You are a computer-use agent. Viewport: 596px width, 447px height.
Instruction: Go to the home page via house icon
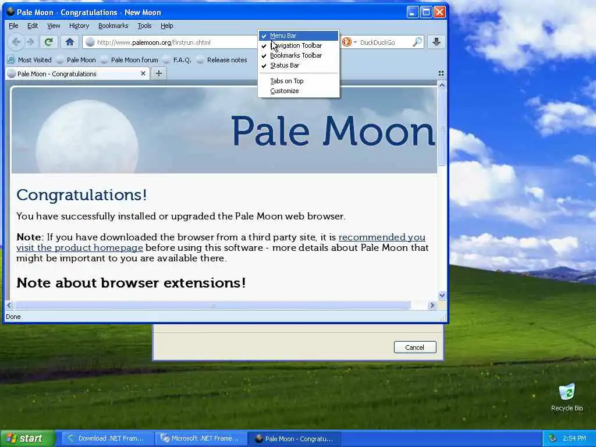[70, 42]
